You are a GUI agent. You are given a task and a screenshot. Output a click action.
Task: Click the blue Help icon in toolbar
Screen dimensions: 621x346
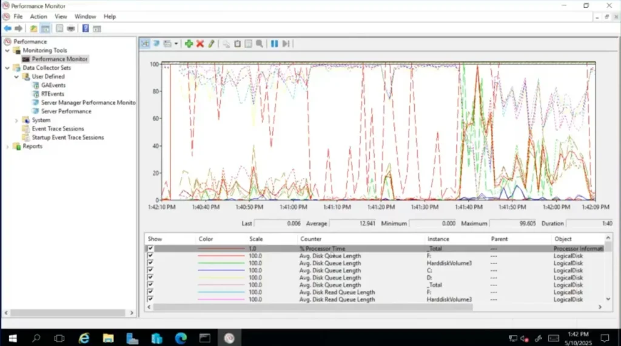(86, 28)
